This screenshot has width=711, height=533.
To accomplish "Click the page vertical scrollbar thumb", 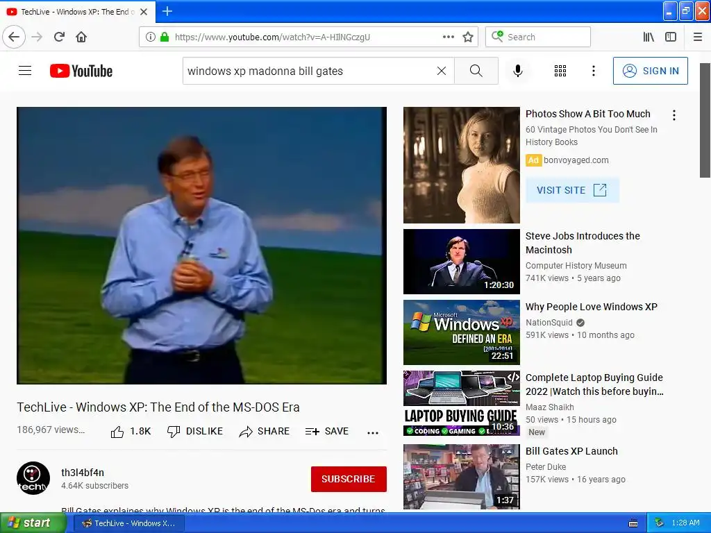I will (x=705, y=121).
